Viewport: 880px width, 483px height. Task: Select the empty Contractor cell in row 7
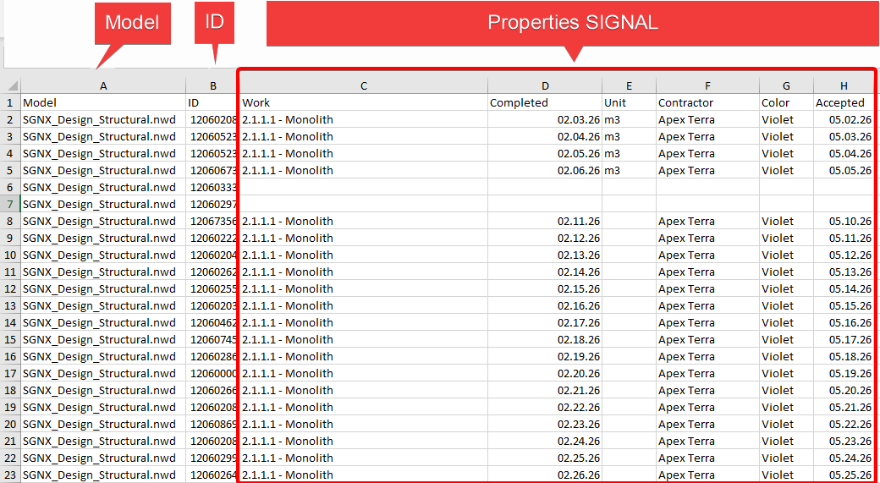coord(707,204)
